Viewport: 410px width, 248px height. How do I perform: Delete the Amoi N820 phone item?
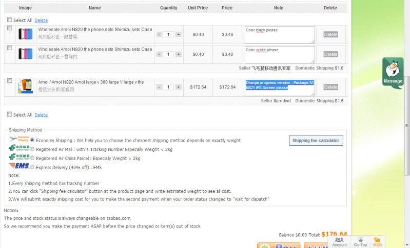pos(331,87)
